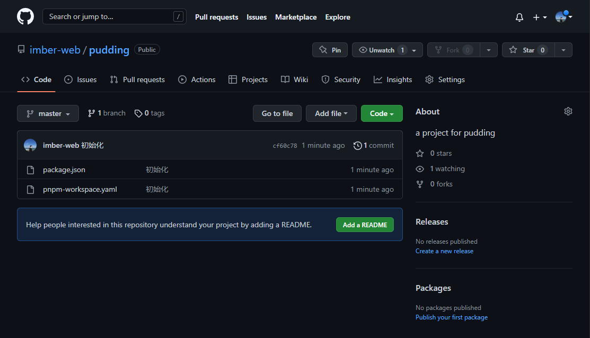Viewport: 590px width, 338px height.
Task: Open the Insights tab
Action: click(x=393, y=79)
